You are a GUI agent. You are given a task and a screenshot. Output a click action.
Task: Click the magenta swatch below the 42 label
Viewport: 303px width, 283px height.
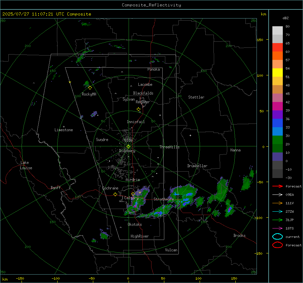pos(277,106)
